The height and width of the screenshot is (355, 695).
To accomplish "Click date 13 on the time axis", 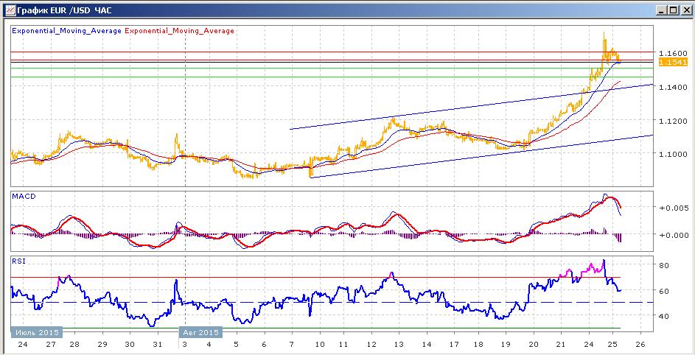I will pos(398,345).
